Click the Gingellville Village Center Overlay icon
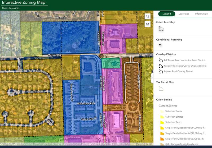Image resolution: width=212 pixels, height=148 pixels. [161, 66]
